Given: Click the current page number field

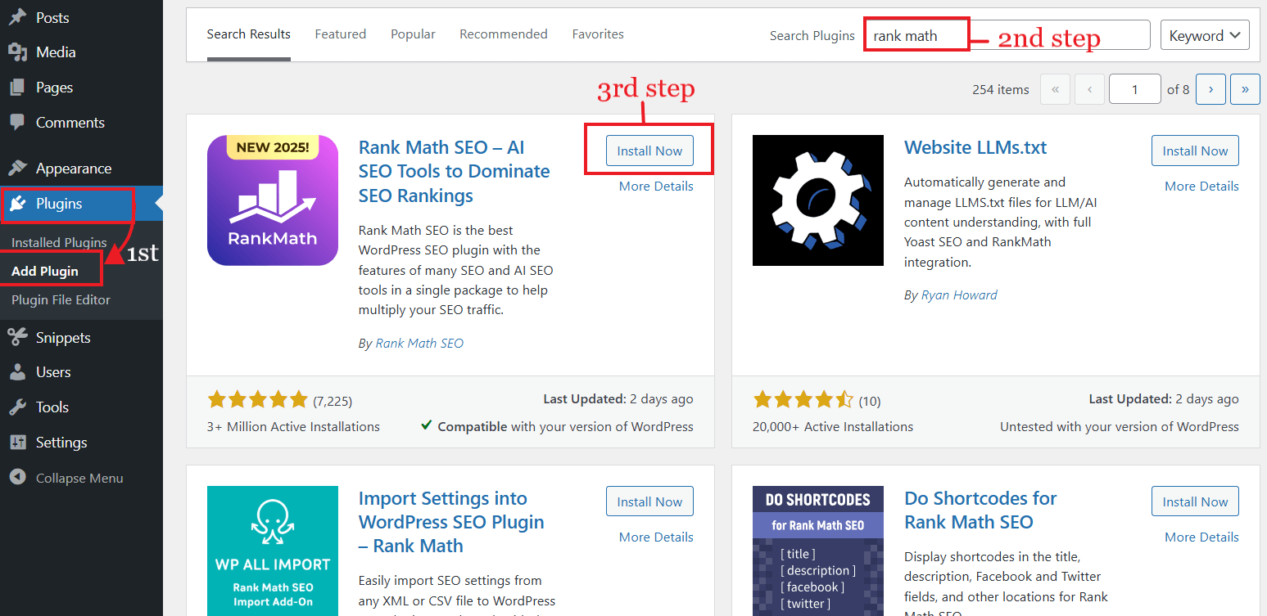Looking at the screenshot, I should [x=1134, y=89].
